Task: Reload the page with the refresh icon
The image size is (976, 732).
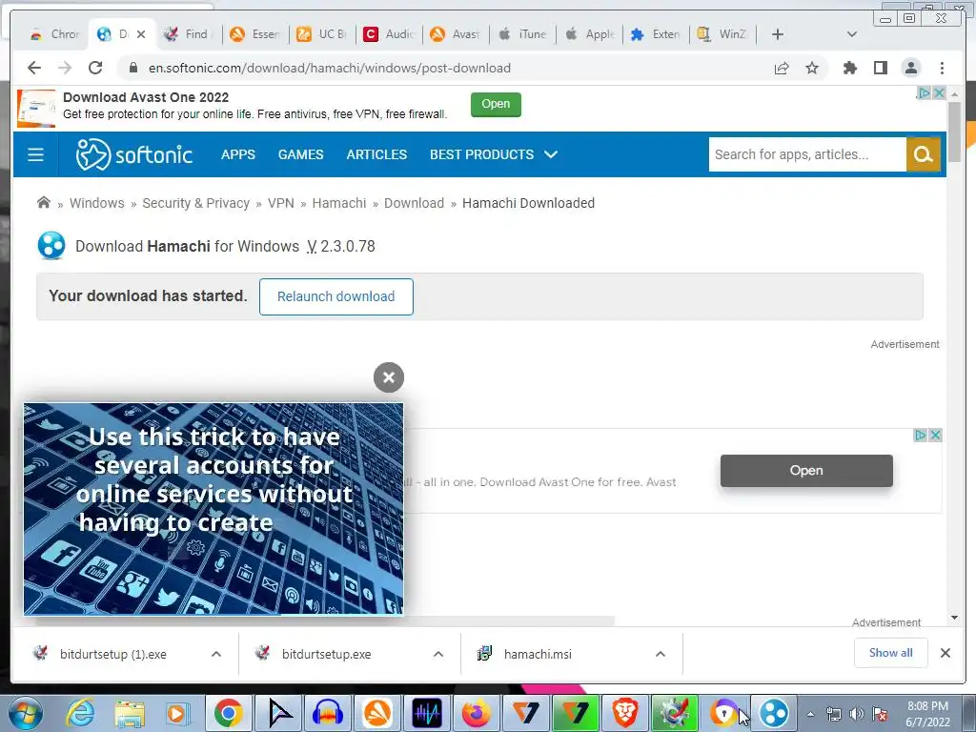Action: (95, 68)
